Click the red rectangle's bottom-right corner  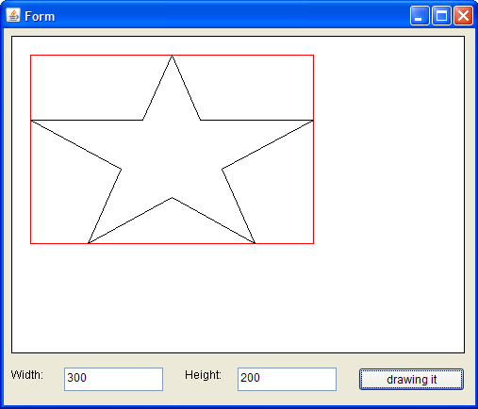pyautogui.click(x=313, y=243)
